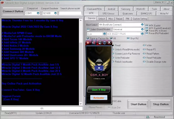The width and height of the screenshot is (174, 119).
Task: Open the ACE BUZZ 1 PLUS dropdown
Action: (142, 34)
